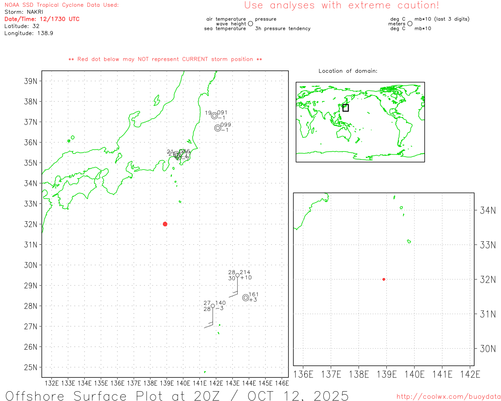
Task: Click the units legend circle beside meters
Action: point(410,24)
